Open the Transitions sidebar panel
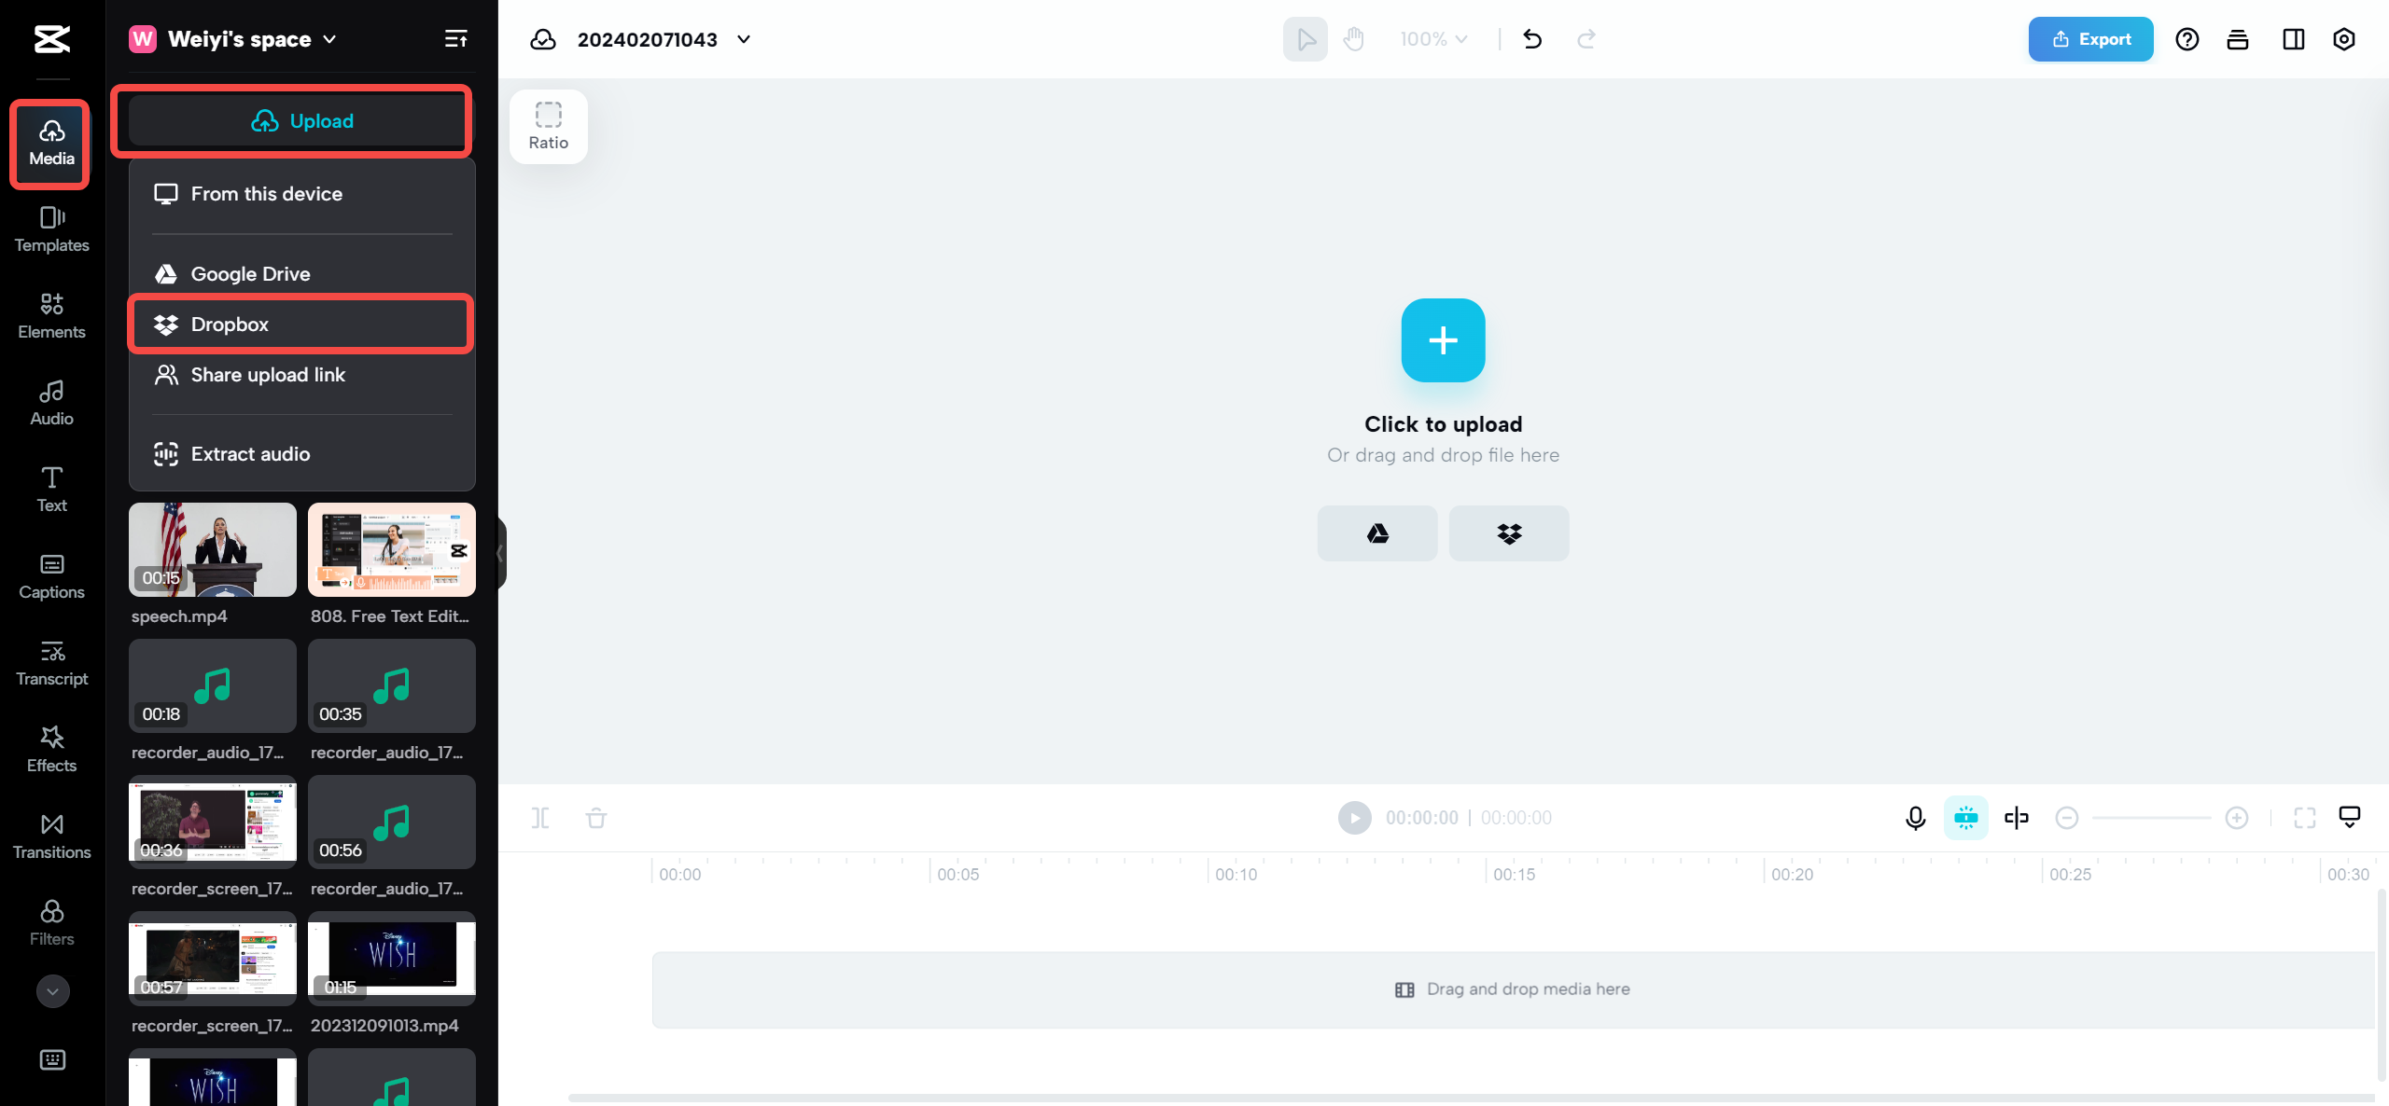 tap(51, 836)
